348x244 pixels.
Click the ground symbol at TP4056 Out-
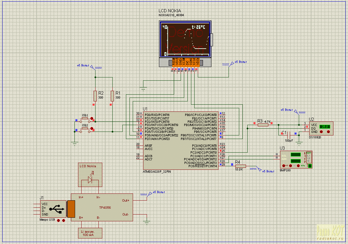147,223
